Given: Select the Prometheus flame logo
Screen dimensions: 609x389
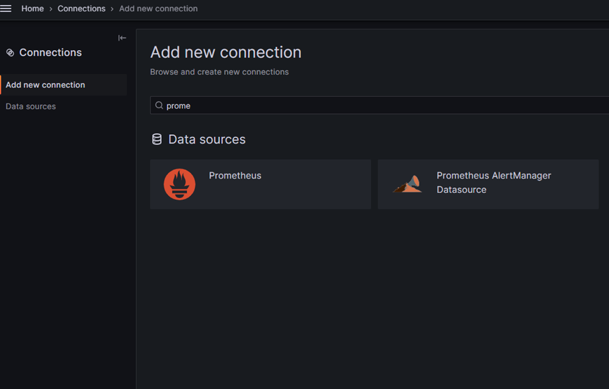Looking at the screenshot, I should tap(179, 184).
